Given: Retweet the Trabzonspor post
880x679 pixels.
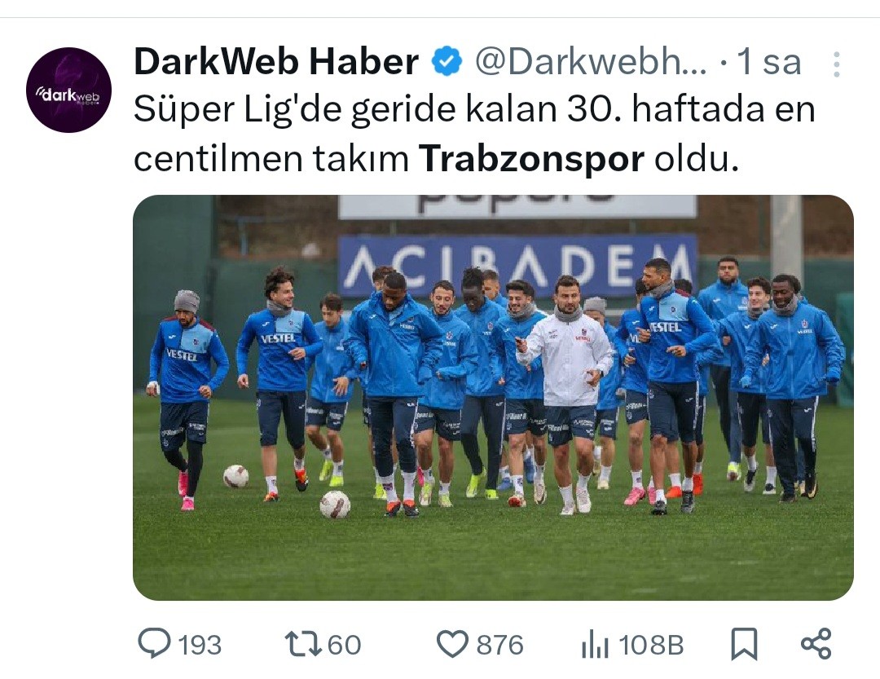Looking at the screenshot, I should pos(303,644).
